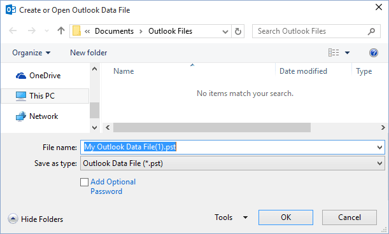
Task: Open the Tools dropdown menu
Action: click(x=231, y=217)
